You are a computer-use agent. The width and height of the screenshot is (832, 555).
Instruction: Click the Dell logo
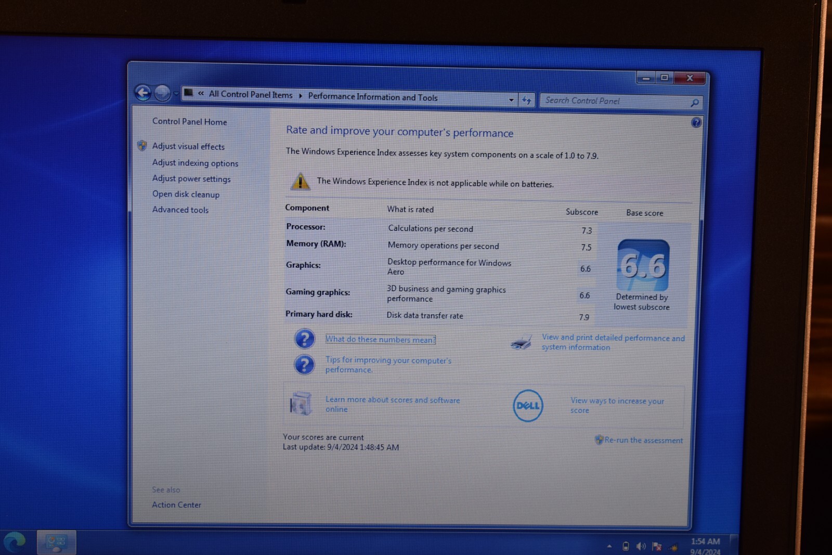[x=528, y=405]
